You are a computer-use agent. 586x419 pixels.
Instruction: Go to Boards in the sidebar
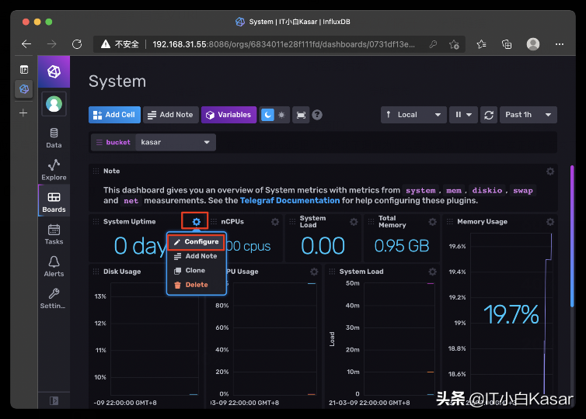point(54,203)
